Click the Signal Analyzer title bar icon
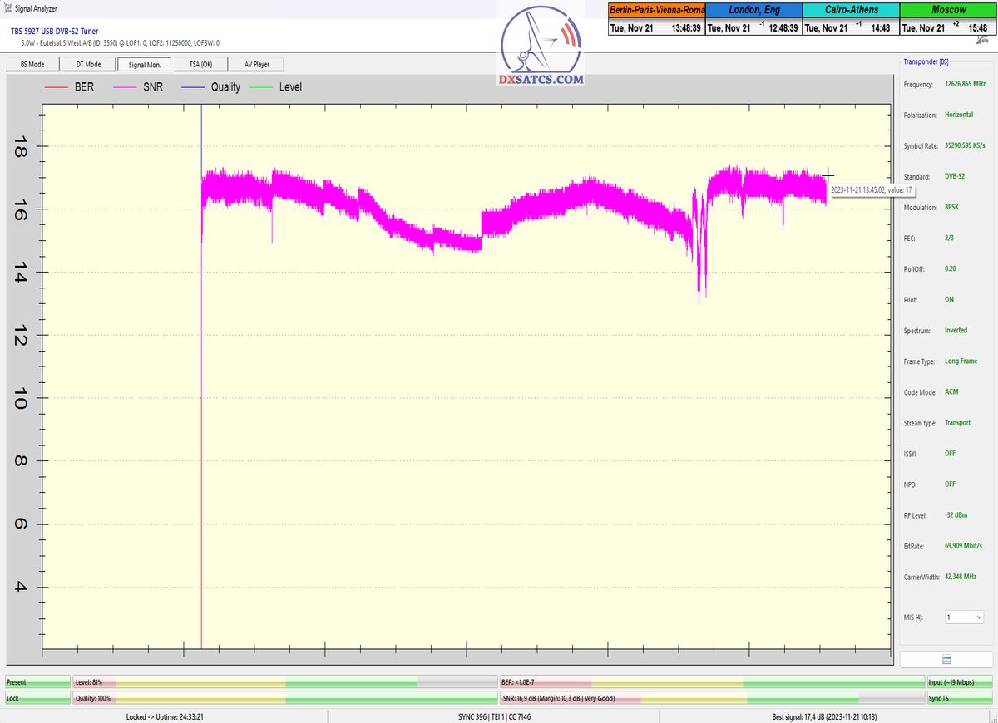 [7, 8]
